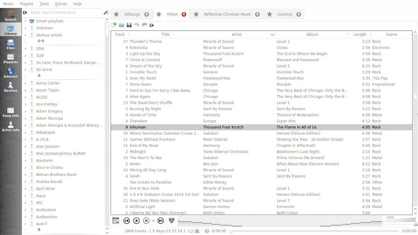418x235 pixels.
Task: Close the Country playlist tab
Action: coord(299,14)
